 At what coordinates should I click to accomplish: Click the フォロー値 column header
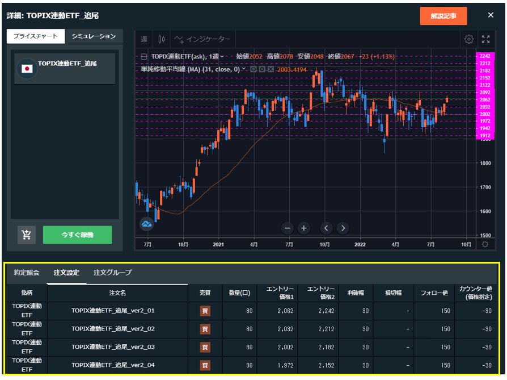pos(434,293)
